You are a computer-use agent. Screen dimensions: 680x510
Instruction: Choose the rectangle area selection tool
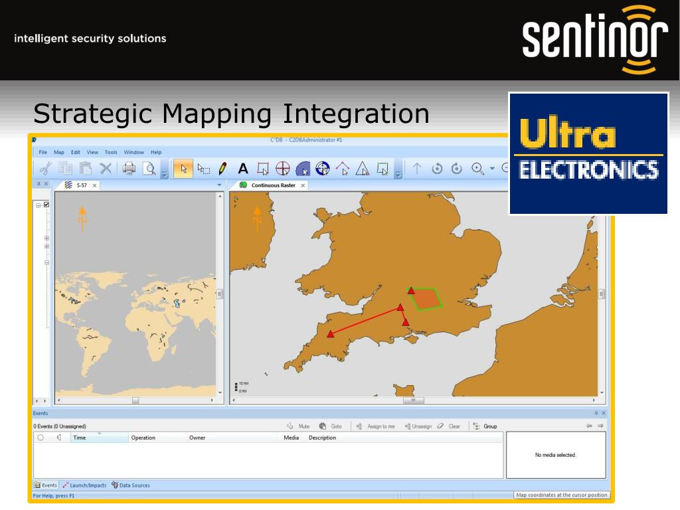click(203, 168)
